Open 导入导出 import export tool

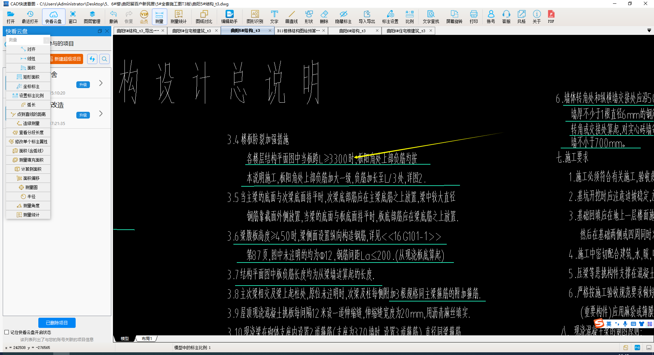coord(367,17)
